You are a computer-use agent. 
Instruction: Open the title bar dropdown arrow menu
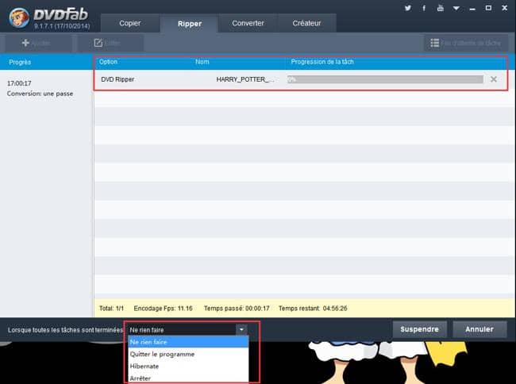[456, 8]
